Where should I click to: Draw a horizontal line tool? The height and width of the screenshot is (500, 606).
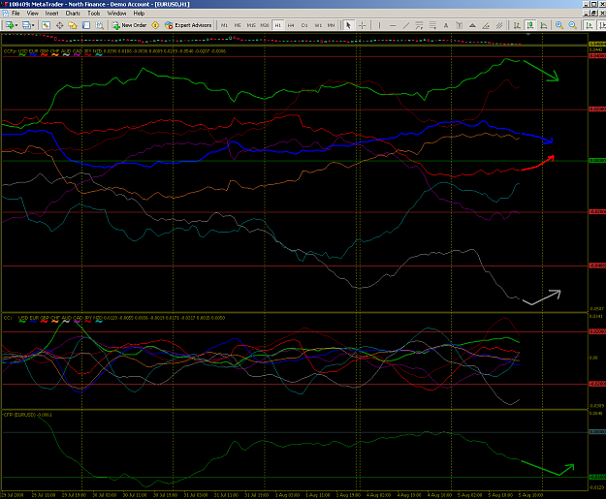point(393,25)
